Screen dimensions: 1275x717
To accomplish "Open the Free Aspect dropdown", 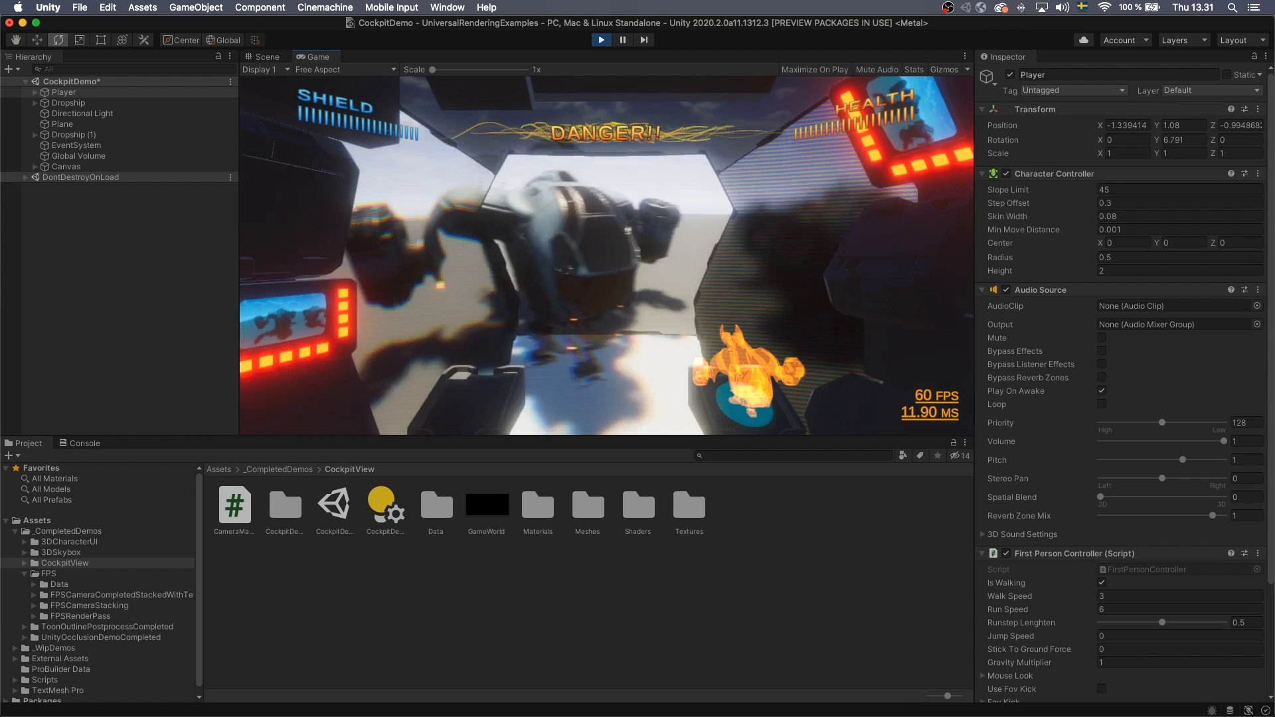I will [x=345, y=69].
